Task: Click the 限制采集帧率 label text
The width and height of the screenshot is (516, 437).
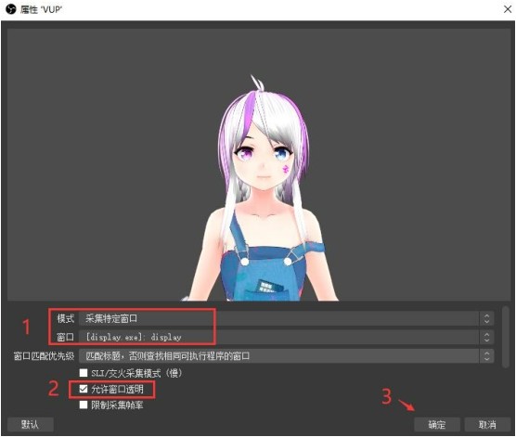Action: 118,405
